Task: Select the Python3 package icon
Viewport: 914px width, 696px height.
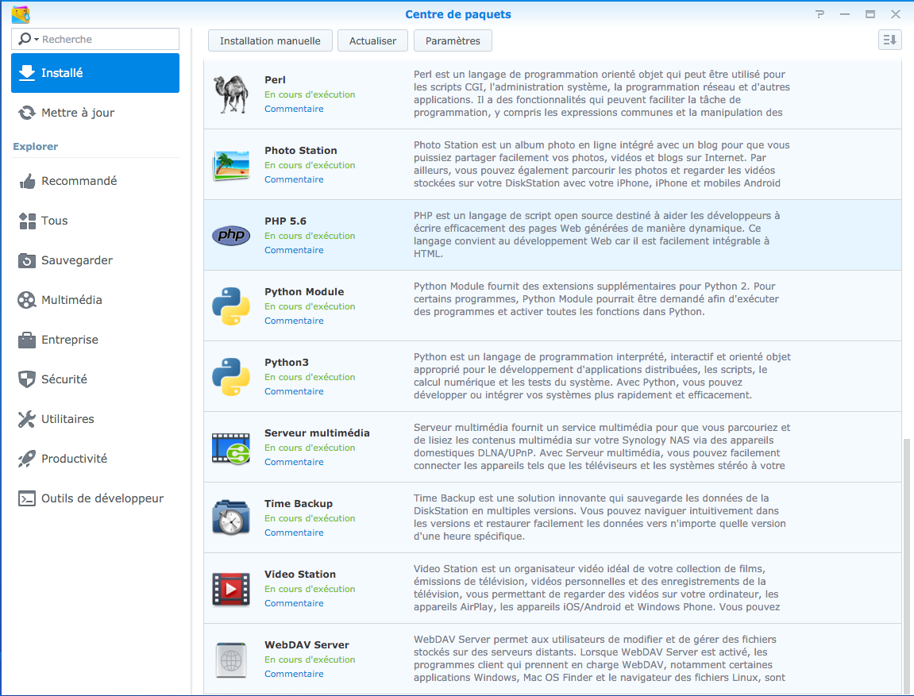Action: (x=231, y=377)
